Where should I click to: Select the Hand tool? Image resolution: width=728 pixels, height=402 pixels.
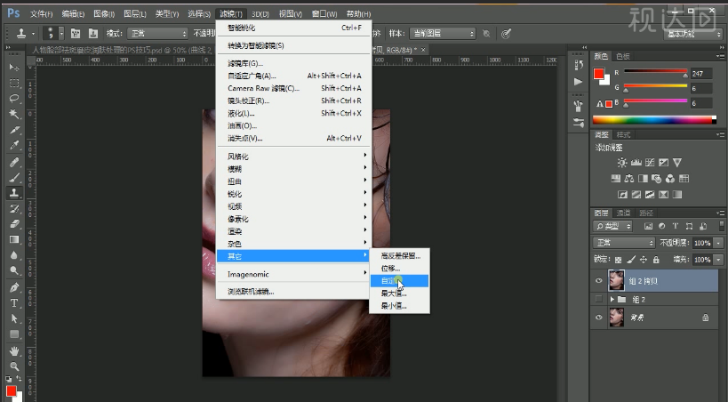[14, 351]
